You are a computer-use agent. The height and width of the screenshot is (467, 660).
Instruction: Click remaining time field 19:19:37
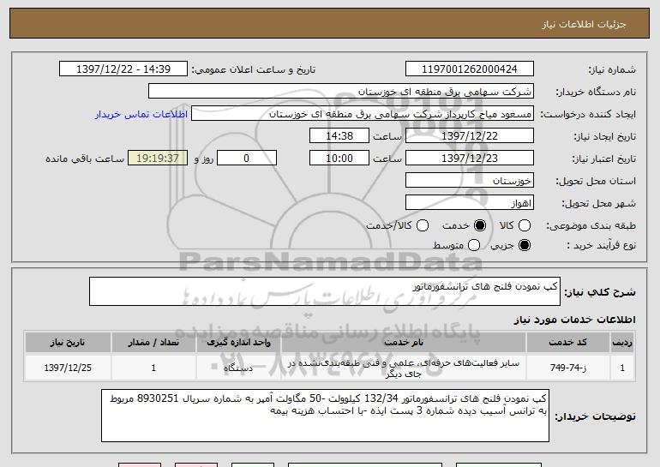click(x=158, y=159)
